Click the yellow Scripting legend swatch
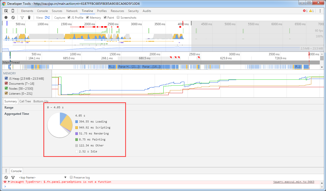The image size is (326, 191). (77, 127)
